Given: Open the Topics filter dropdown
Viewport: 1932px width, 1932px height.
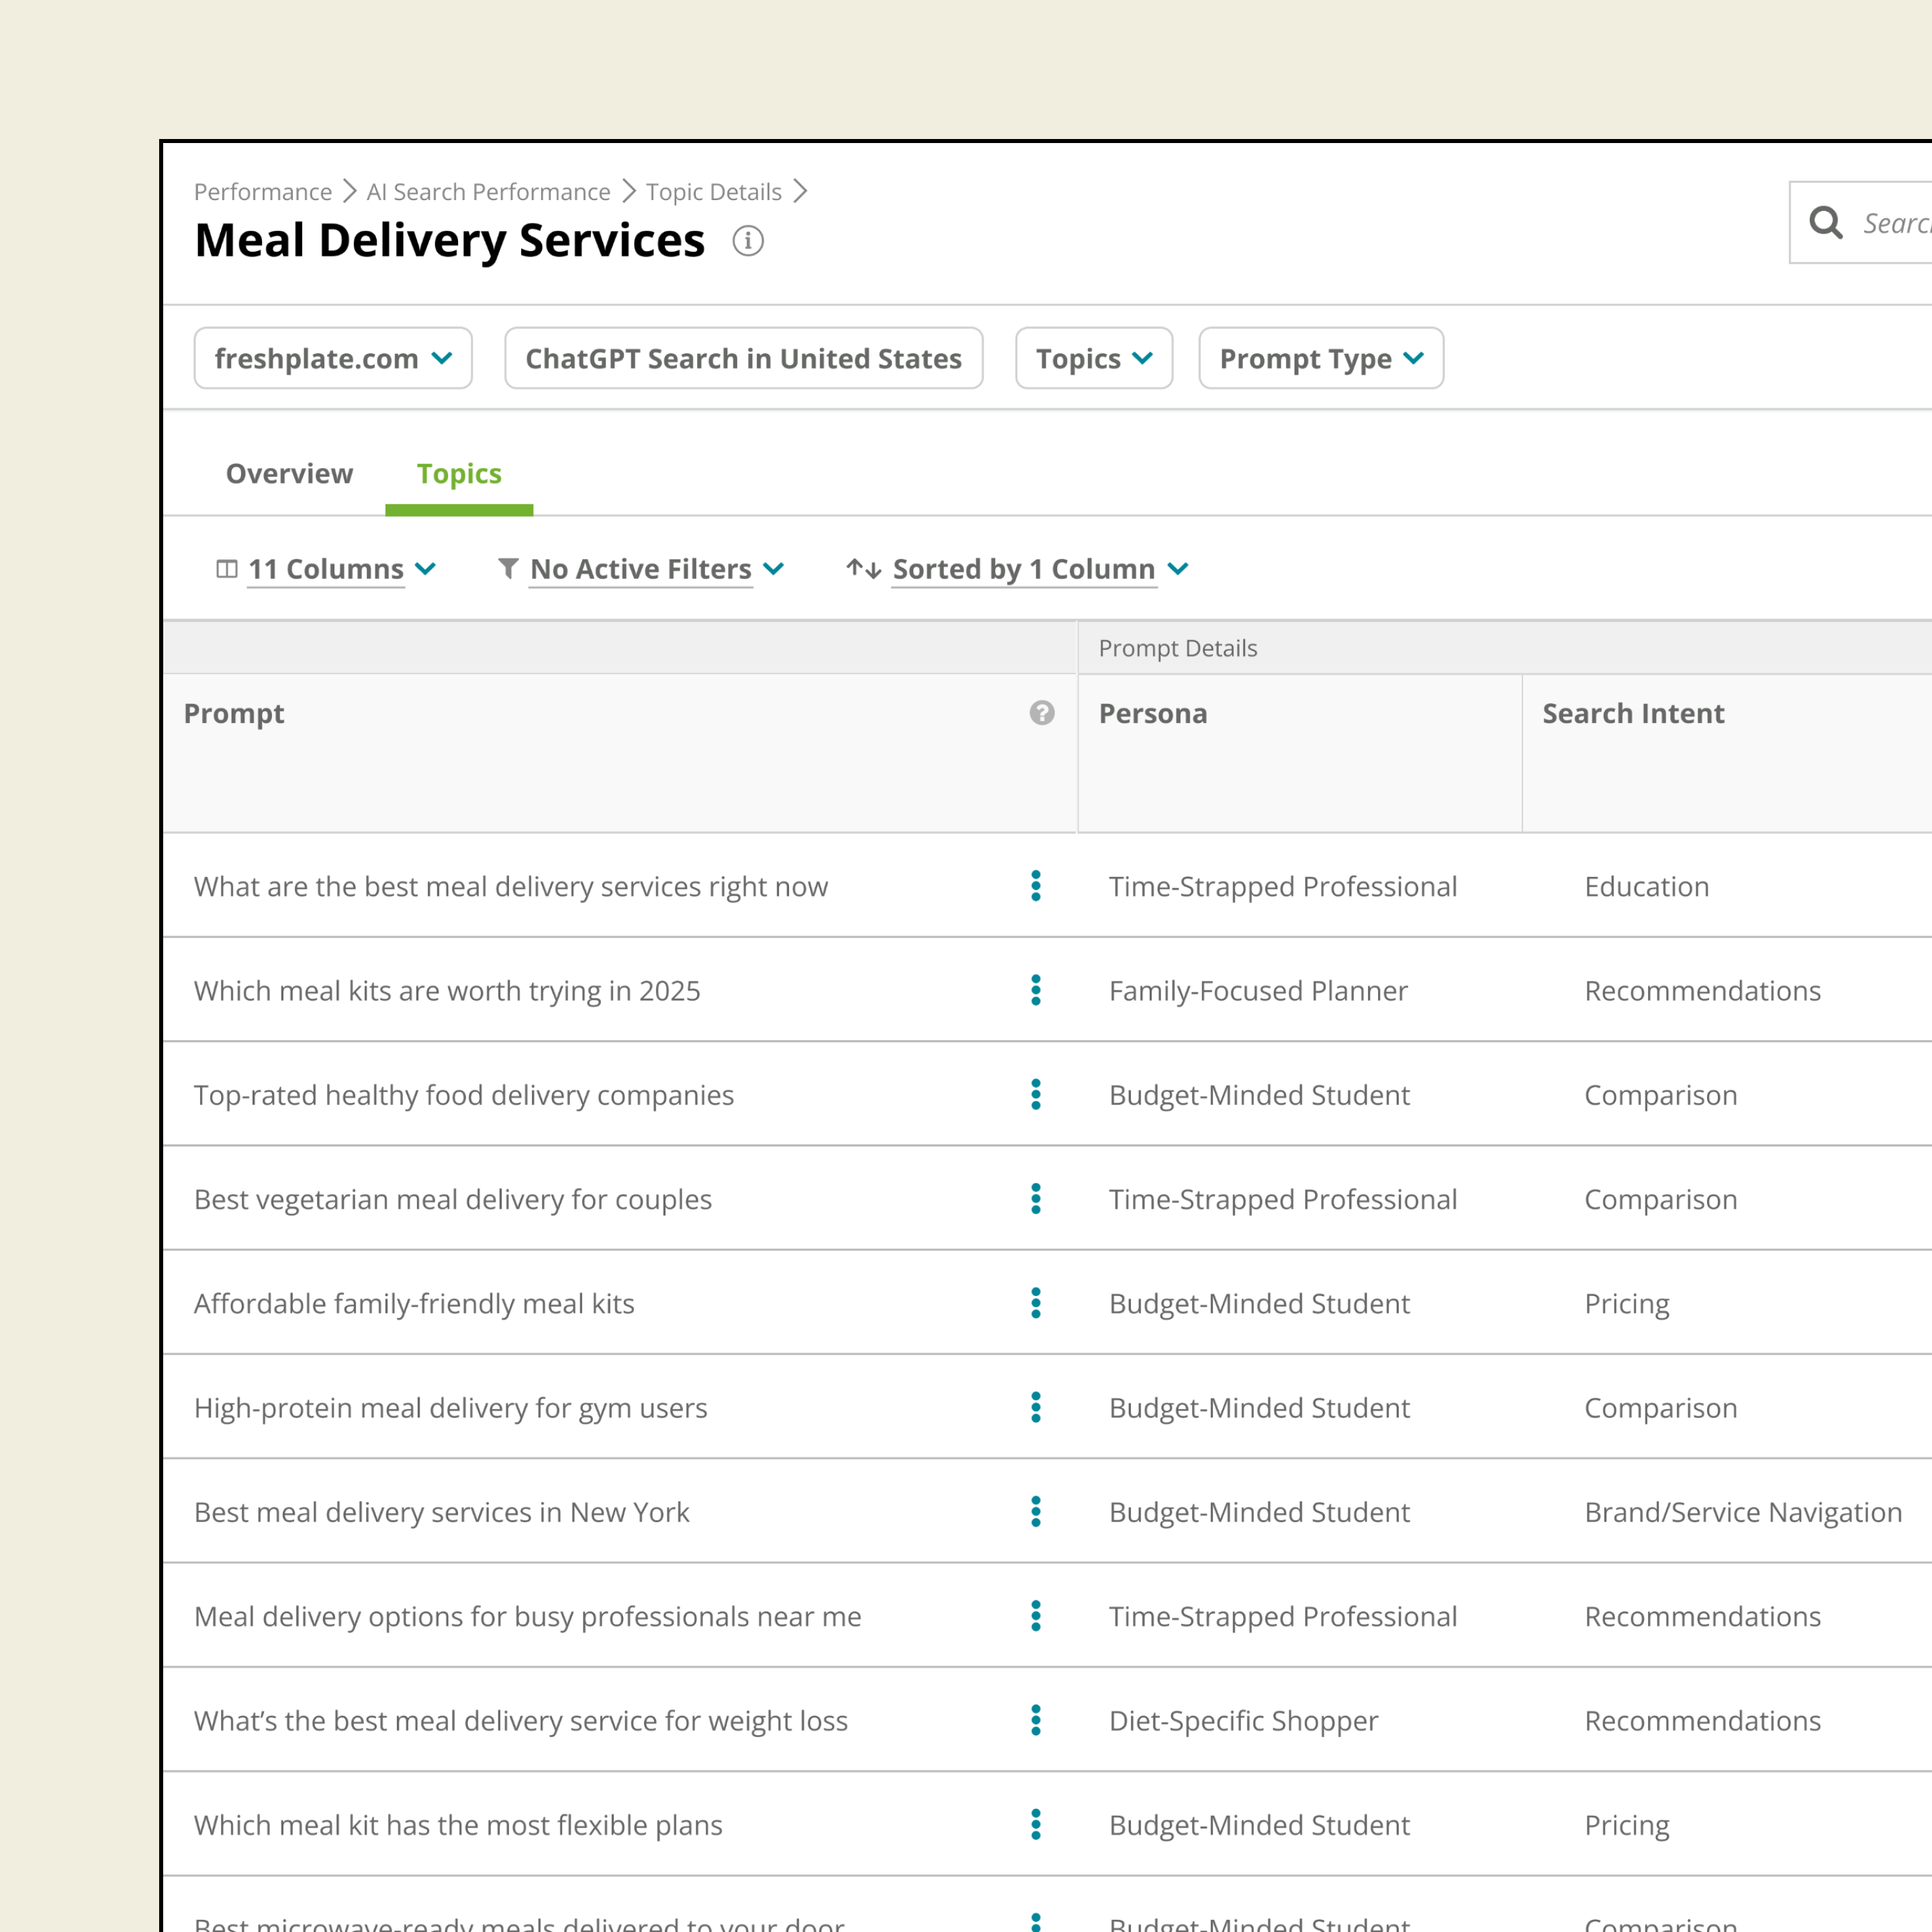Looking at the screenshot, I should click(1093, 358).
